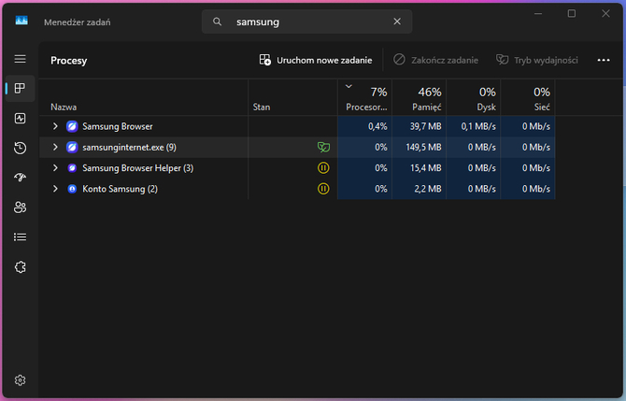Click Tryb wydajności button

point(537,61)
